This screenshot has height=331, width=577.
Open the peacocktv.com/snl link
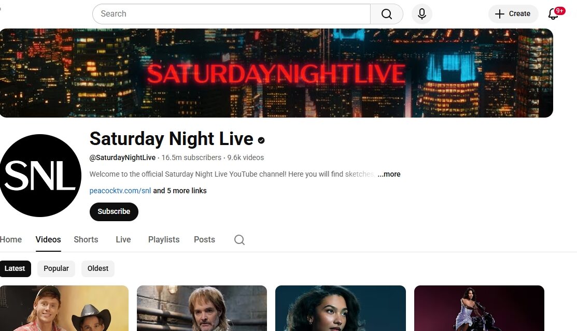coord(120,191)
